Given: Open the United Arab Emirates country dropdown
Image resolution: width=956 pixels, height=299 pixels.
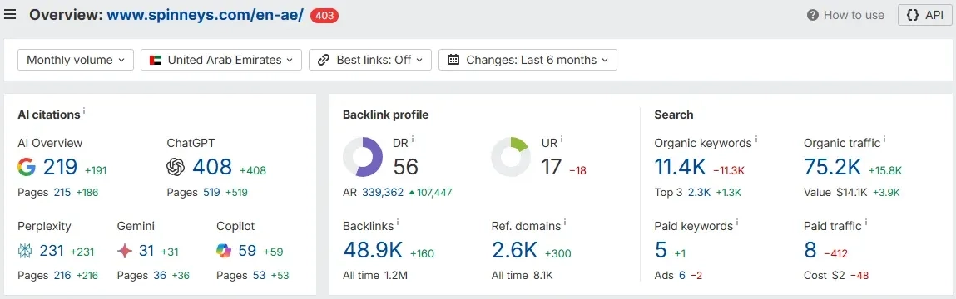Looking at the screenshot, I should 221,60.
